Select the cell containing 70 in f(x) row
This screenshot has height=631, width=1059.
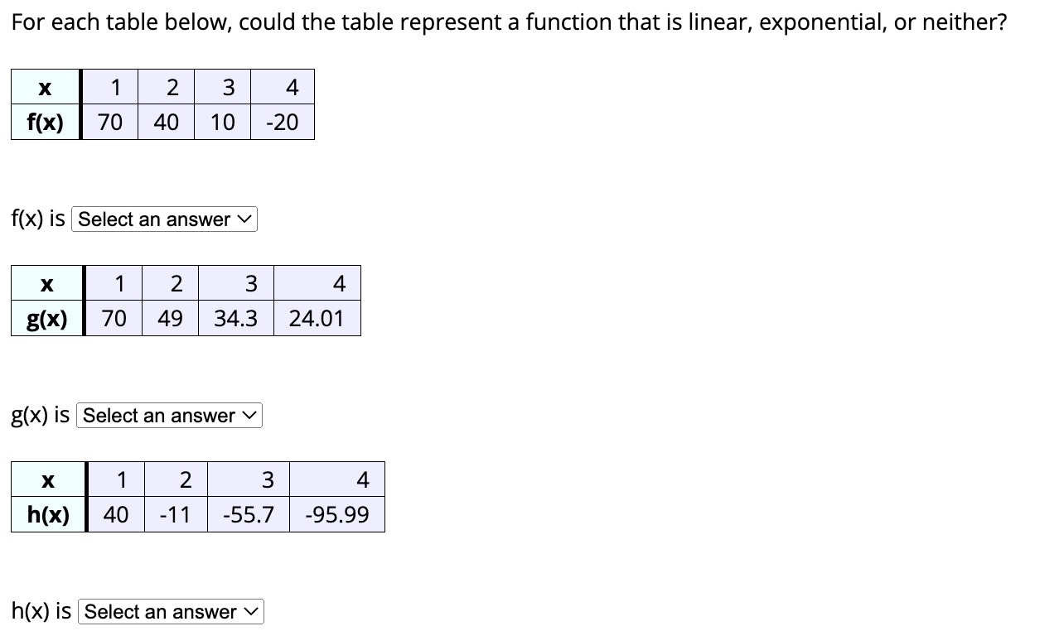coord(110,121)
